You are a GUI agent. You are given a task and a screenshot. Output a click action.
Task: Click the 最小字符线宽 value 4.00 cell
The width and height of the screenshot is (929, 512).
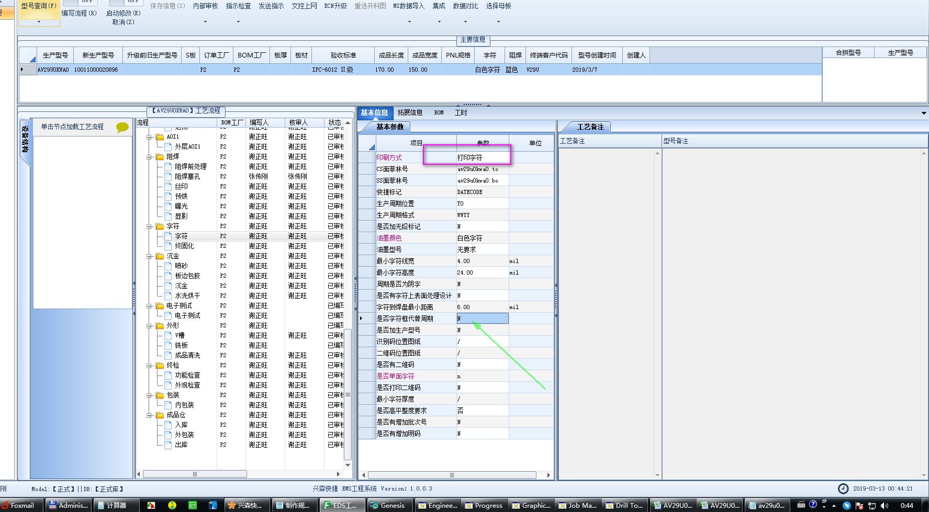coord(482,261)
